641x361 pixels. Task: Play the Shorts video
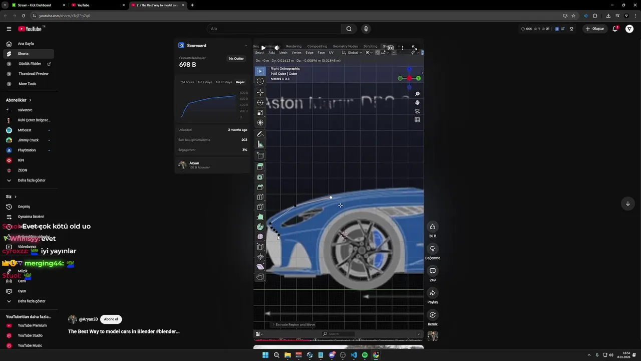click(x=263, y=48)
